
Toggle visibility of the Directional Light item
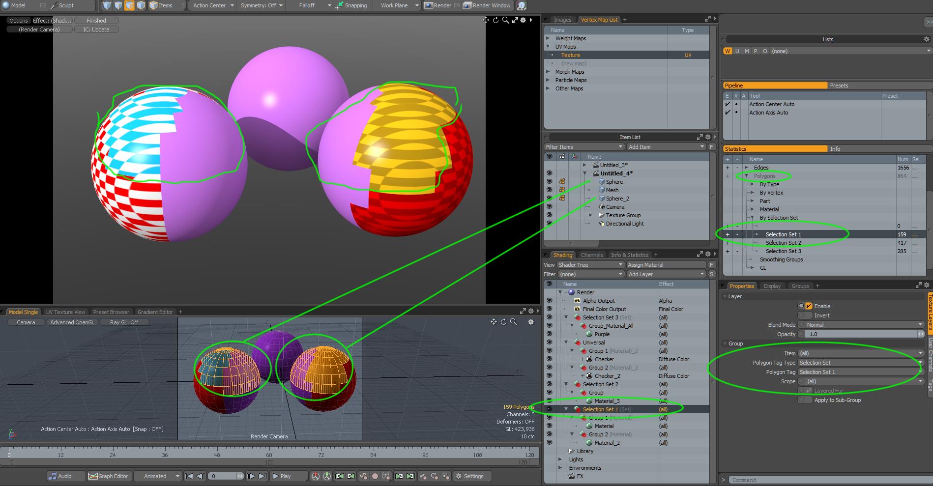coord(549,224)
